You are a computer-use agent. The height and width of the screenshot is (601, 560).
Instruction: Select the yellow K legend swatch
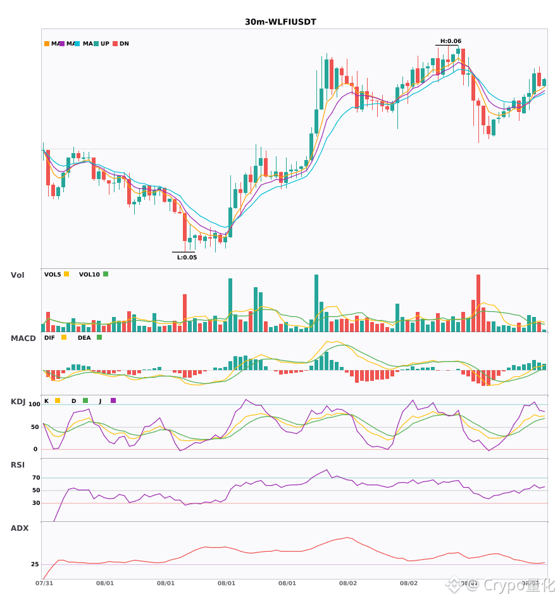(58, 400)
